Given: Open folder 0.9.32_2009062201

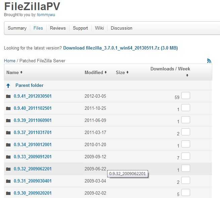Looking at the screenshot, I should pyautogui.click(x=33, y=169).
